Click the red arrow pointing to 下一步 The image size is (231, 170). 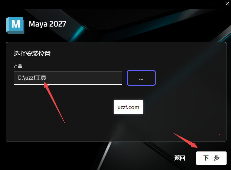coord(186,140)
